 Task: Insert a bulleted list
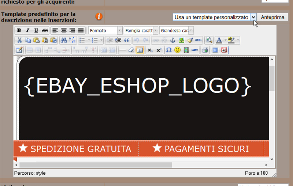(x=82, y=40)
